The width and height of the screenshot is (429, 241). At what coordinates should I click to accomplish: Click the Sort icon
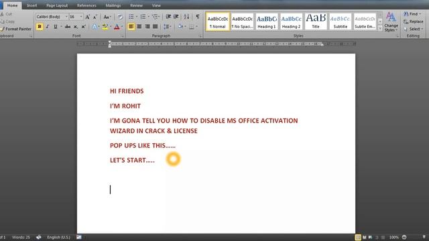(x=186, y=17)
